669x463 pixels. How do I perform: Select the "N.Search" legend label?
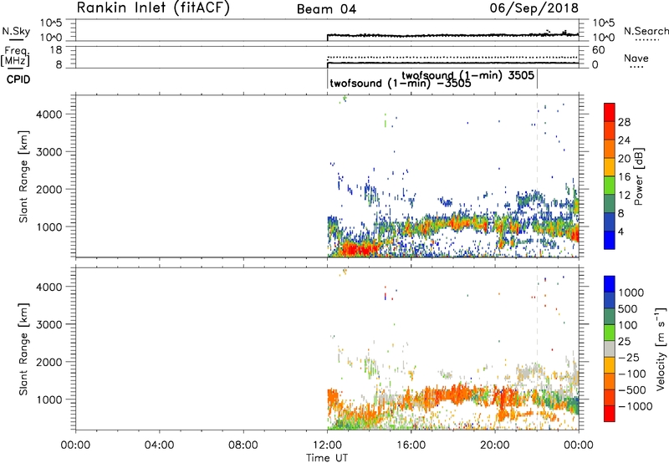point(646,31)
